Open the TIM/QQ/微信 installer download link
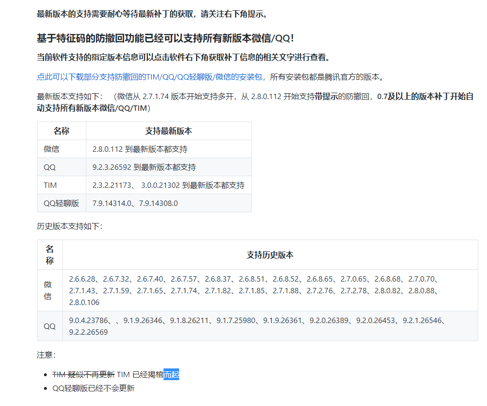 (149, 77)
